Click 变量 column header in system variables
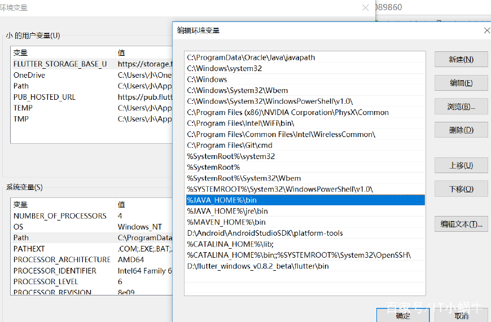Screen dimensions: 491x322 coord(63,205)
